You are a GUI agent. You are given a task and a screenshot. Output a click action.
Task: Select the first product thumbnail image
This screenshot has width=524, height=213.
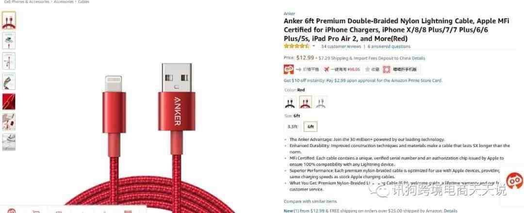point(9,20)
